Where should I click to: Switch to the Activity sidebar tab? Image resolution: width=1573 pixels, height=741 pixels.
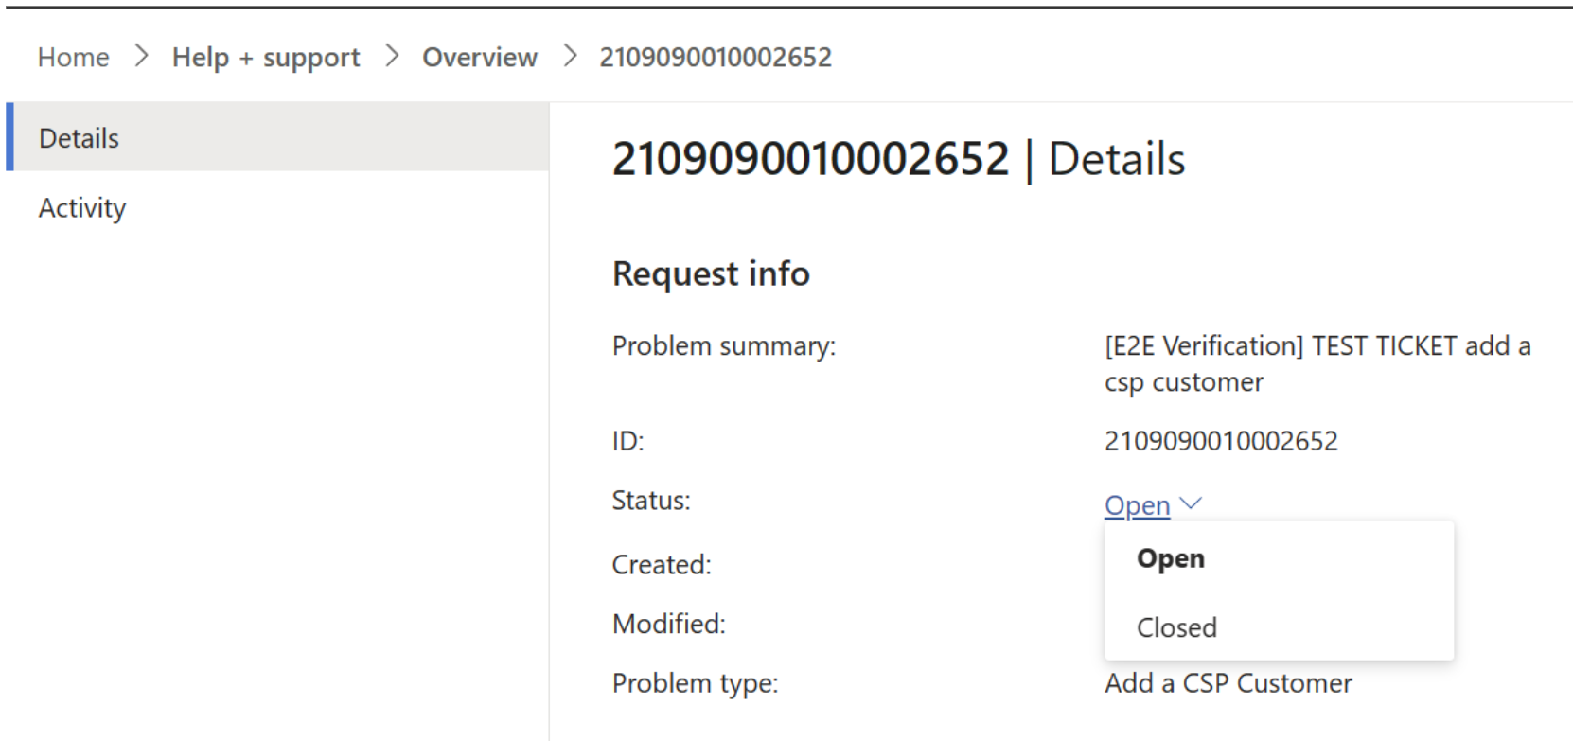pyautogui.click(x=82, y=208)
